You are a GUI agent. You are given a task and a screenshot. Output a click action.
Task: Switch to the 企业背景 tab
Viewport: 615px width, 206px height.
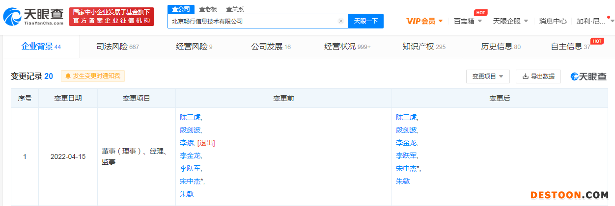(x=41, y=47)
